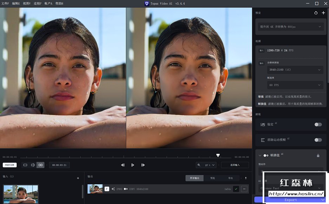329x204 pixels.
Task: Click the start of the timeline track
Action: point(21,157)
